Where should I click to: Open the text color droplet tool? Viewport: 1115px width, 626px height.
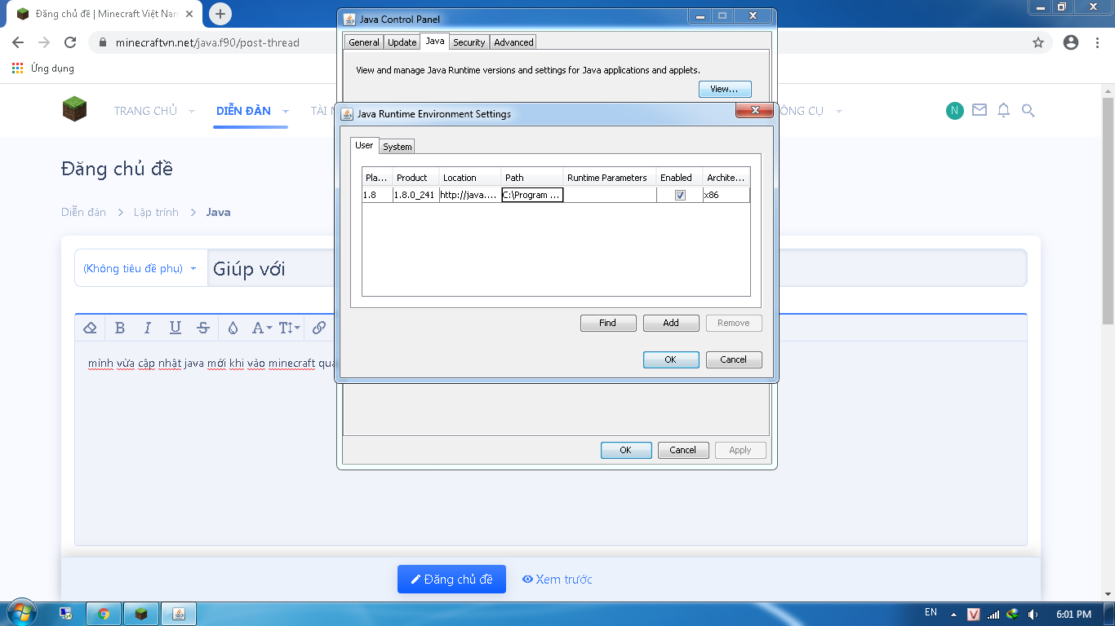click(x=233, y=328)
